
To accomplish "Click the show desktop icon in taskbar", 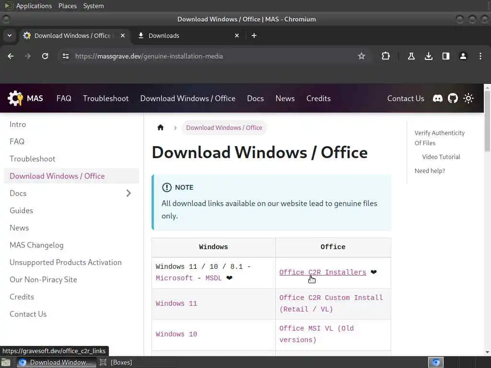I will coord(6,362).
